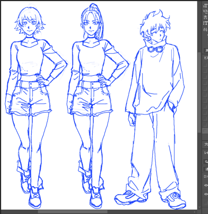The image size is (208, 214).
Task: Open the language dropdown starting with 英
Action: [x=206, y=50]
